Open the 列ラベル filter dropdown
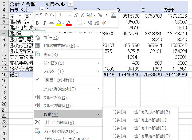 (x=70, y=4)
